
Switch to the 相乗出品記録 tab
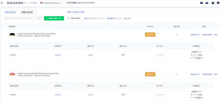pos(27,12)
